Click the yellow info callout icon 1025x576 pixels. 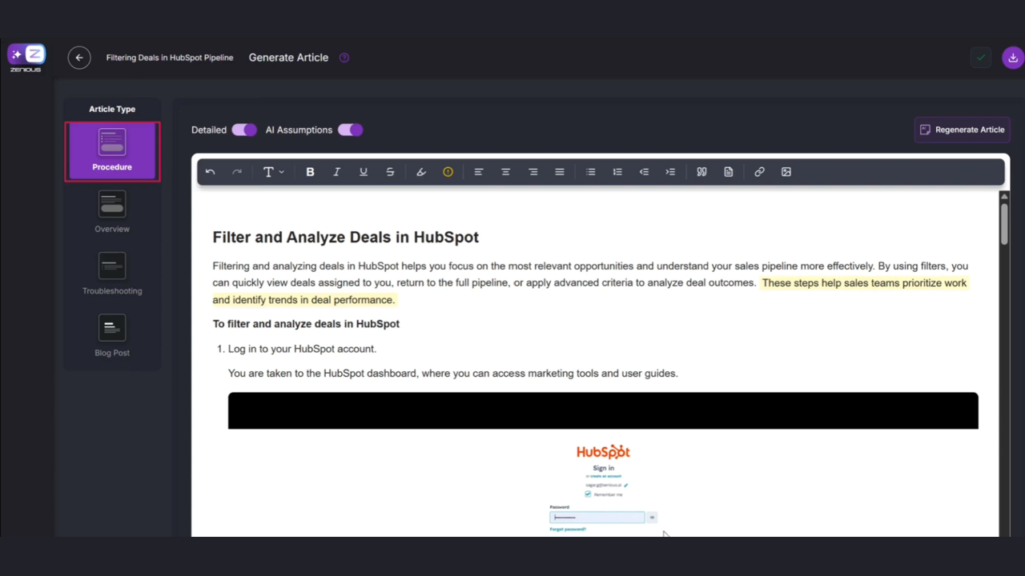(448, 172)
